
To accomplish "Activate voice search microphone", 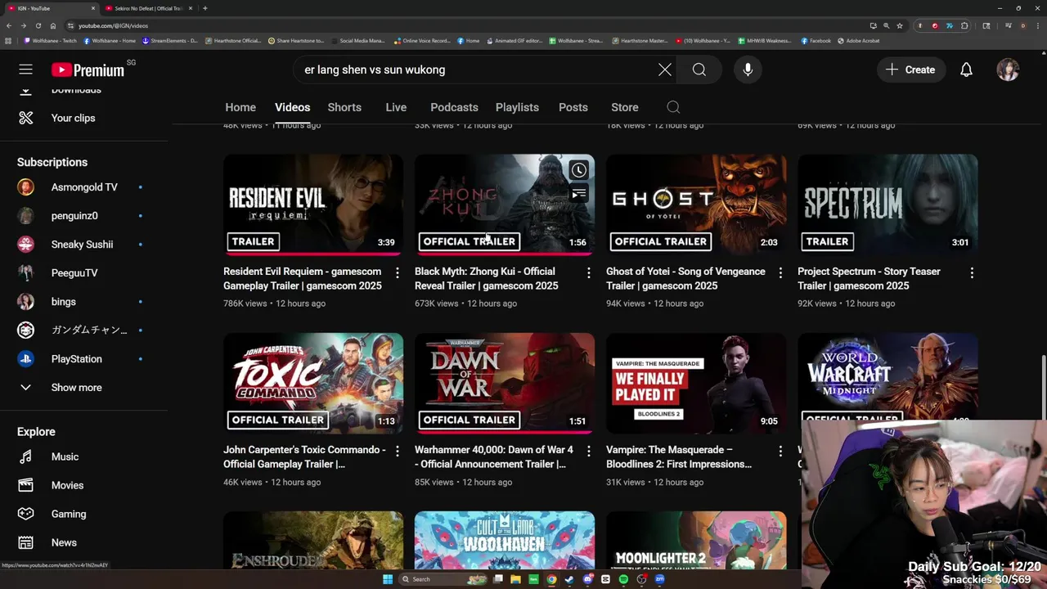I will tap(748, 70).
